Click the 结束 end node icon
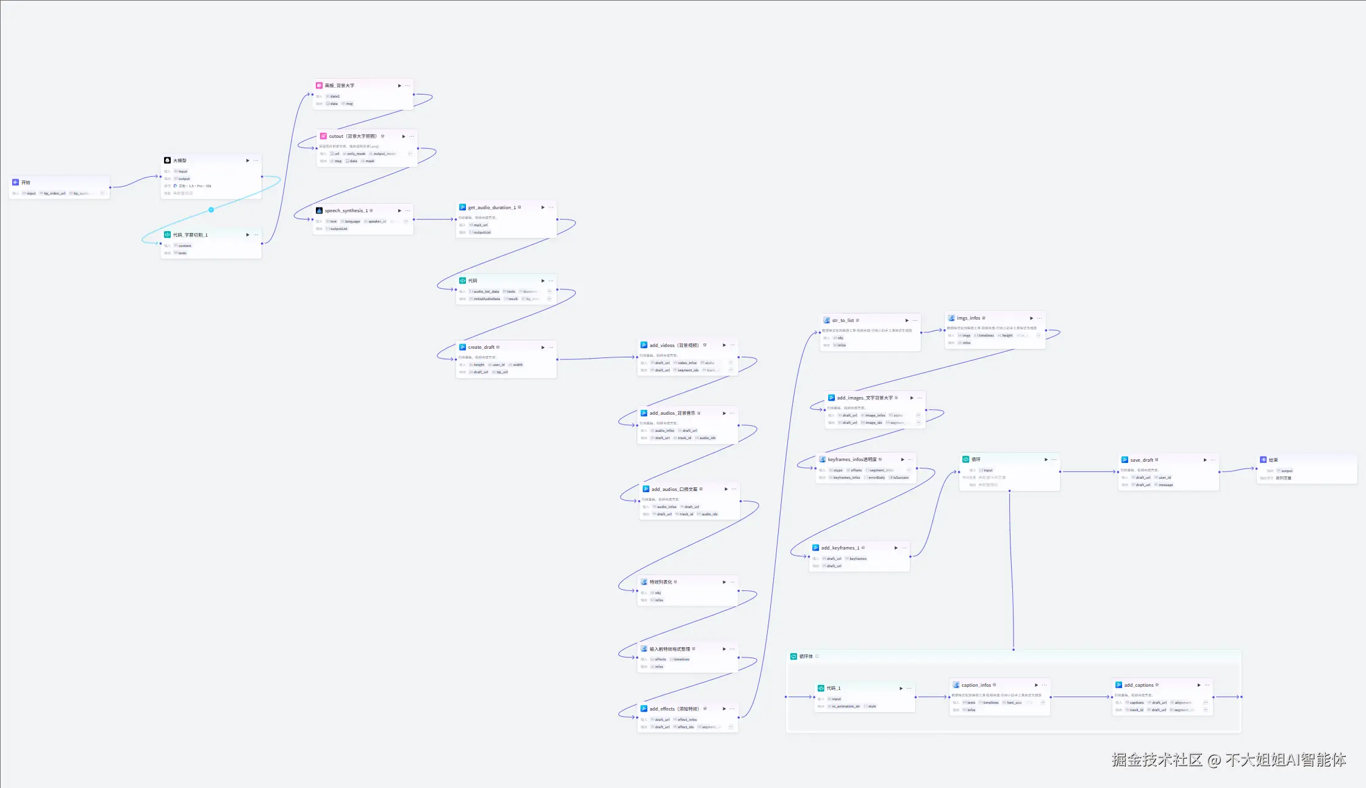1366x788 pixels. (1264, 460)
